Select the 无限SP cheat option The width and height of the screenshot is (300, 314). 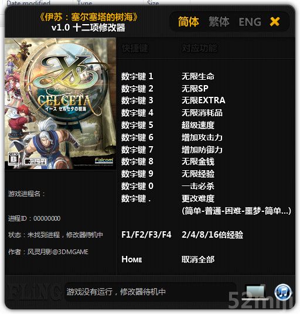195,89
